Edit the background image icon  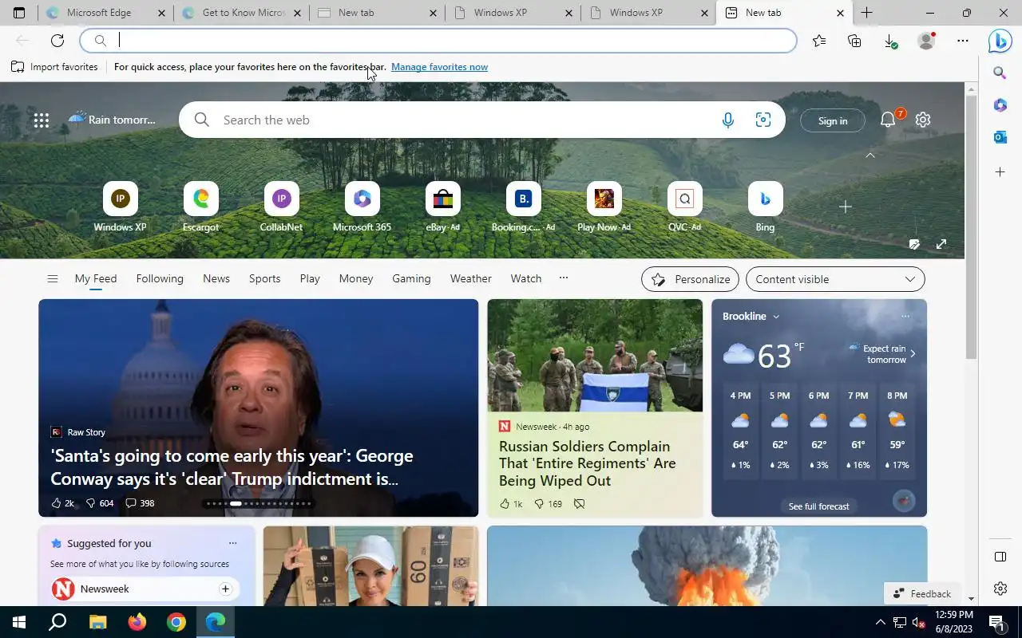915,244
